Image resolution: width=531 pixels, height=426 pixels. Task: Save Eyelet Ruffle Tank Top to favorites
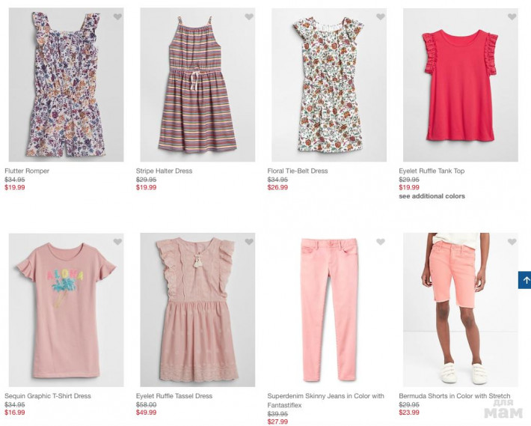point(512,17)
